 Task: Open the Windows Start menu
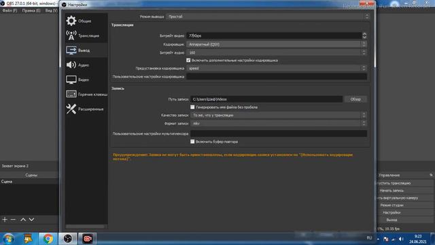pyautogui.click(x=9, y=239)
